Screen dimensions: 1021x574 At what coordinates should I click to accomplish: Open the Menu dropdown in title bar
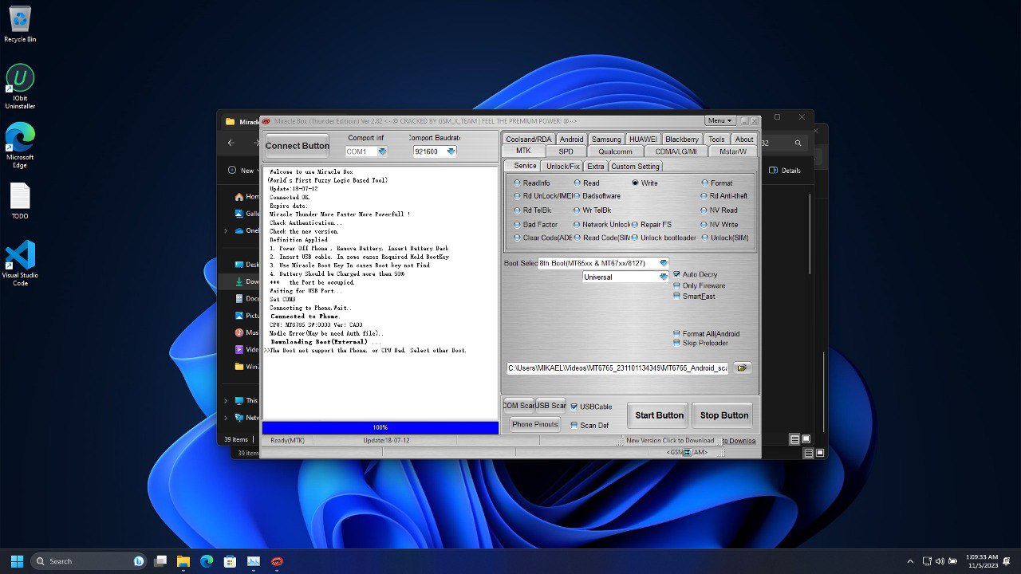tap(719, 120)
